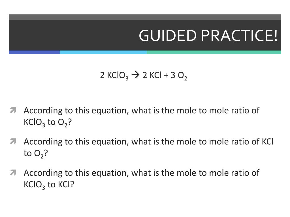Click 'KClO3 to KCl?' text line
290x217 pixels.
[49, 185]
